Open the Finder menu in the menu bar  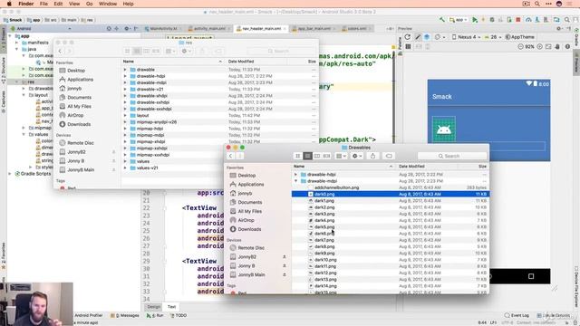pyautogui.click(x=26, y=4)
